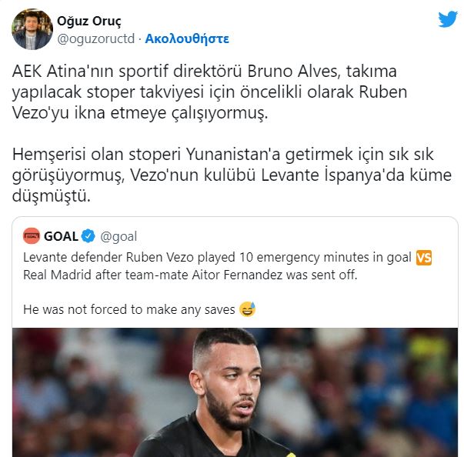Image resolution: width=464 pixels, height=457 pixels.
Task: Click the sweating smile emoji
Action: [247, 309]
